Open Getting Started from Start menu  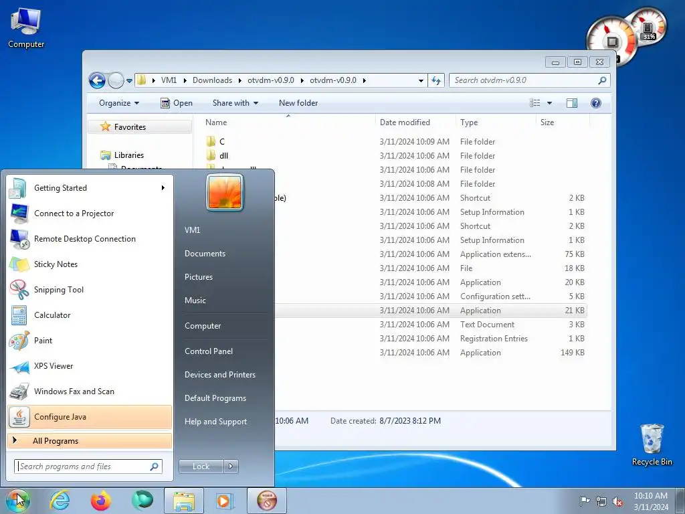pos(90,188)
